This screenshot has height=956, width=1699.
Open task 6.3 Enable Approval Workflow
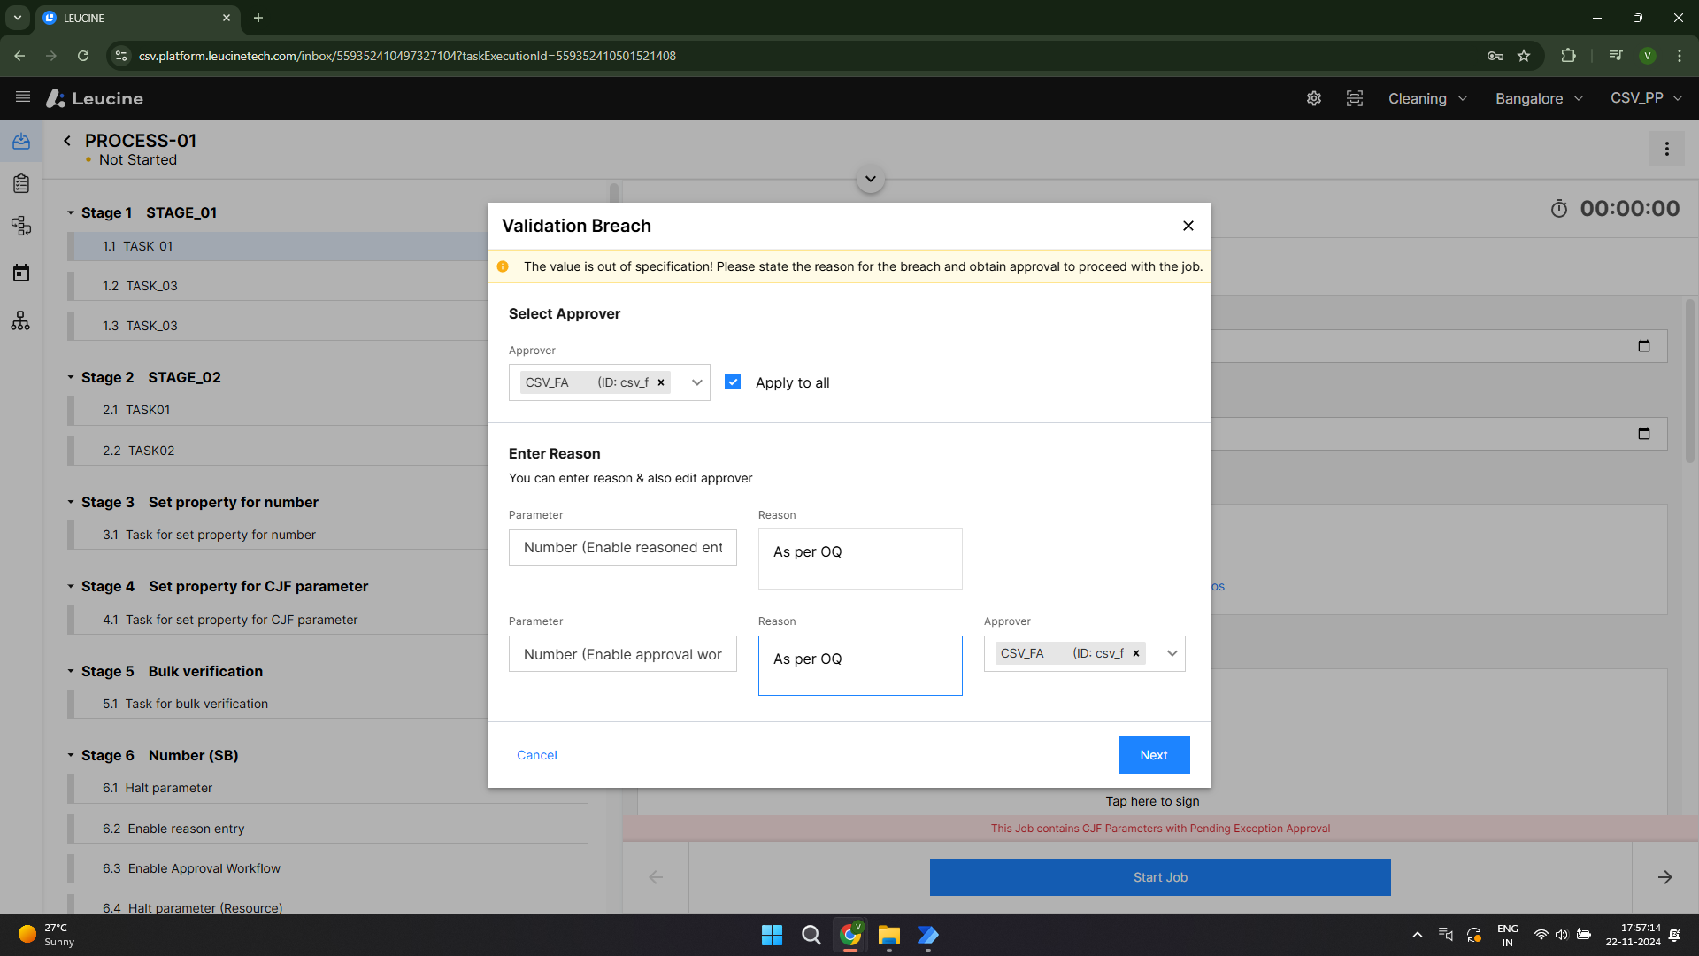click(191, 868)
